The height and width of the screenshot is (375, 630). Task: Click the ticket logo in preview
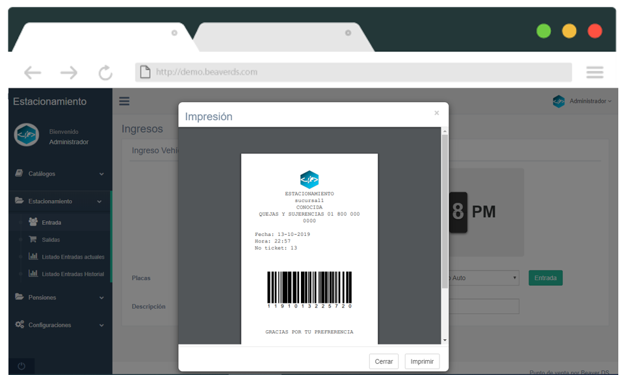(x=309, y=179)
